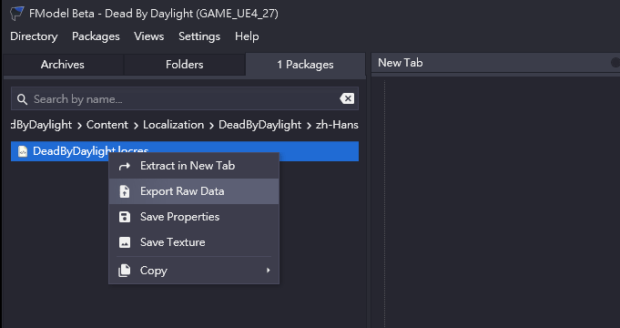Open the Views menu
The width and height of the screenshot is (620, 328).
(x=149, y=36)
